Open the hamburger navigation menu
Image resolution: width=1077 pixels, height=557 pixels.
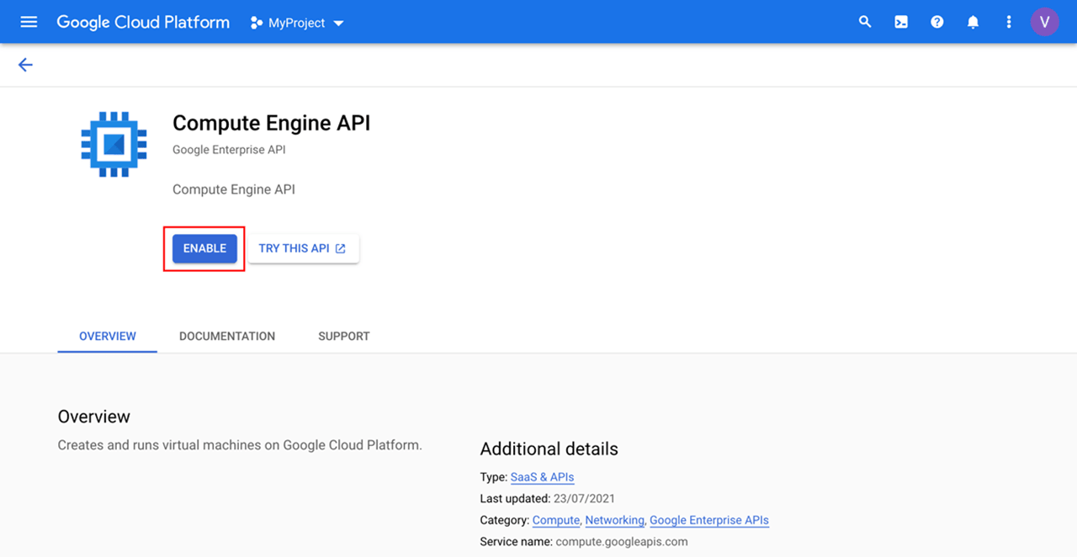tap(29, 22)
